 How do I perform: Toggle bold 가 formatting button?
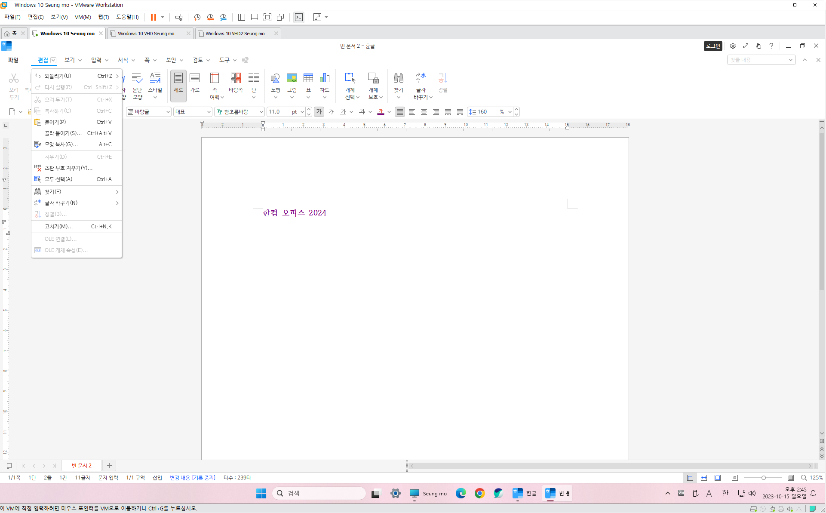click(x=319, y=112)
